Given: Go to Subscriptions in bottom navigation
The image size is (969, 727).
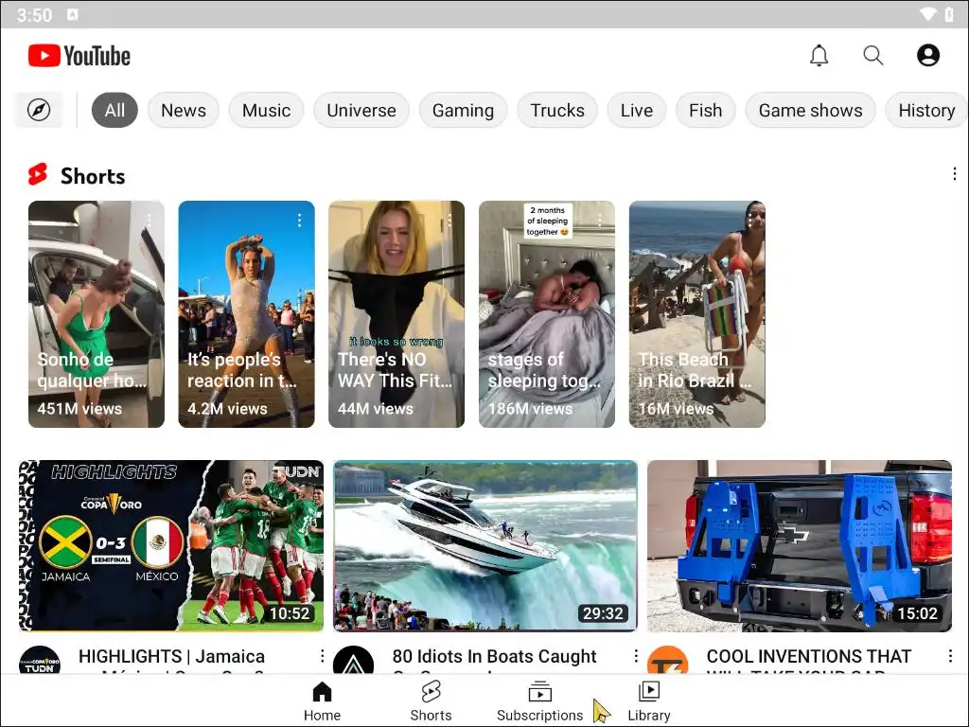Looking at the screenshot, I should [x=539, y=701].
